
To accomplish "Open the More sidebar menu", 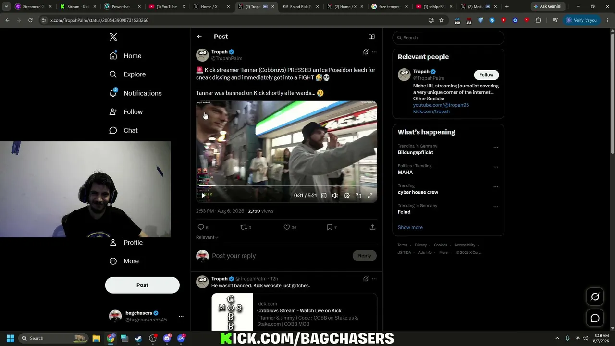I will 124,261.
